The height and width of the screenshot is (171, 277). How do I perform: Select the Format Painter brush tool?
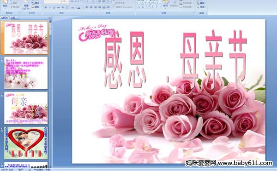point(15,7)
